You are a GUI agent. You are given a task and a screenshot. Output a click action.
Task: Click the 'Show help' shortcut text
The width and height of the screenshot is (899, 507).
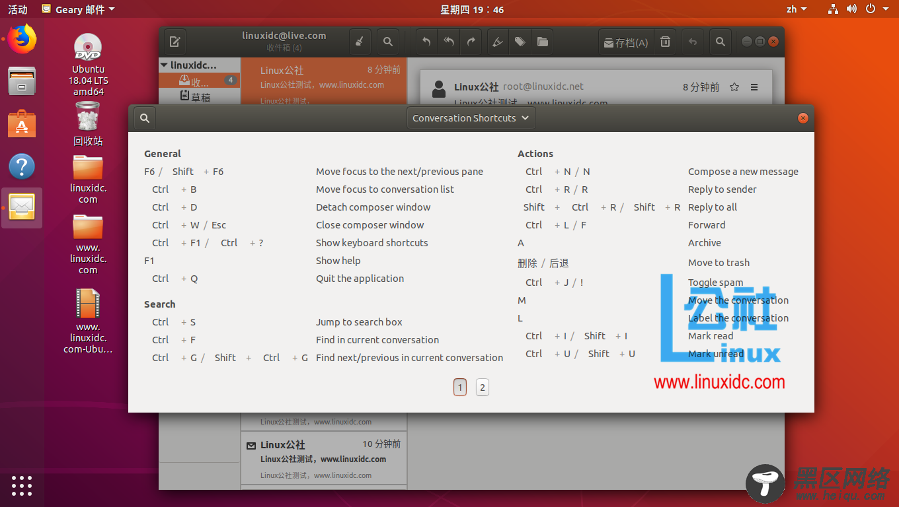point(338,261)
